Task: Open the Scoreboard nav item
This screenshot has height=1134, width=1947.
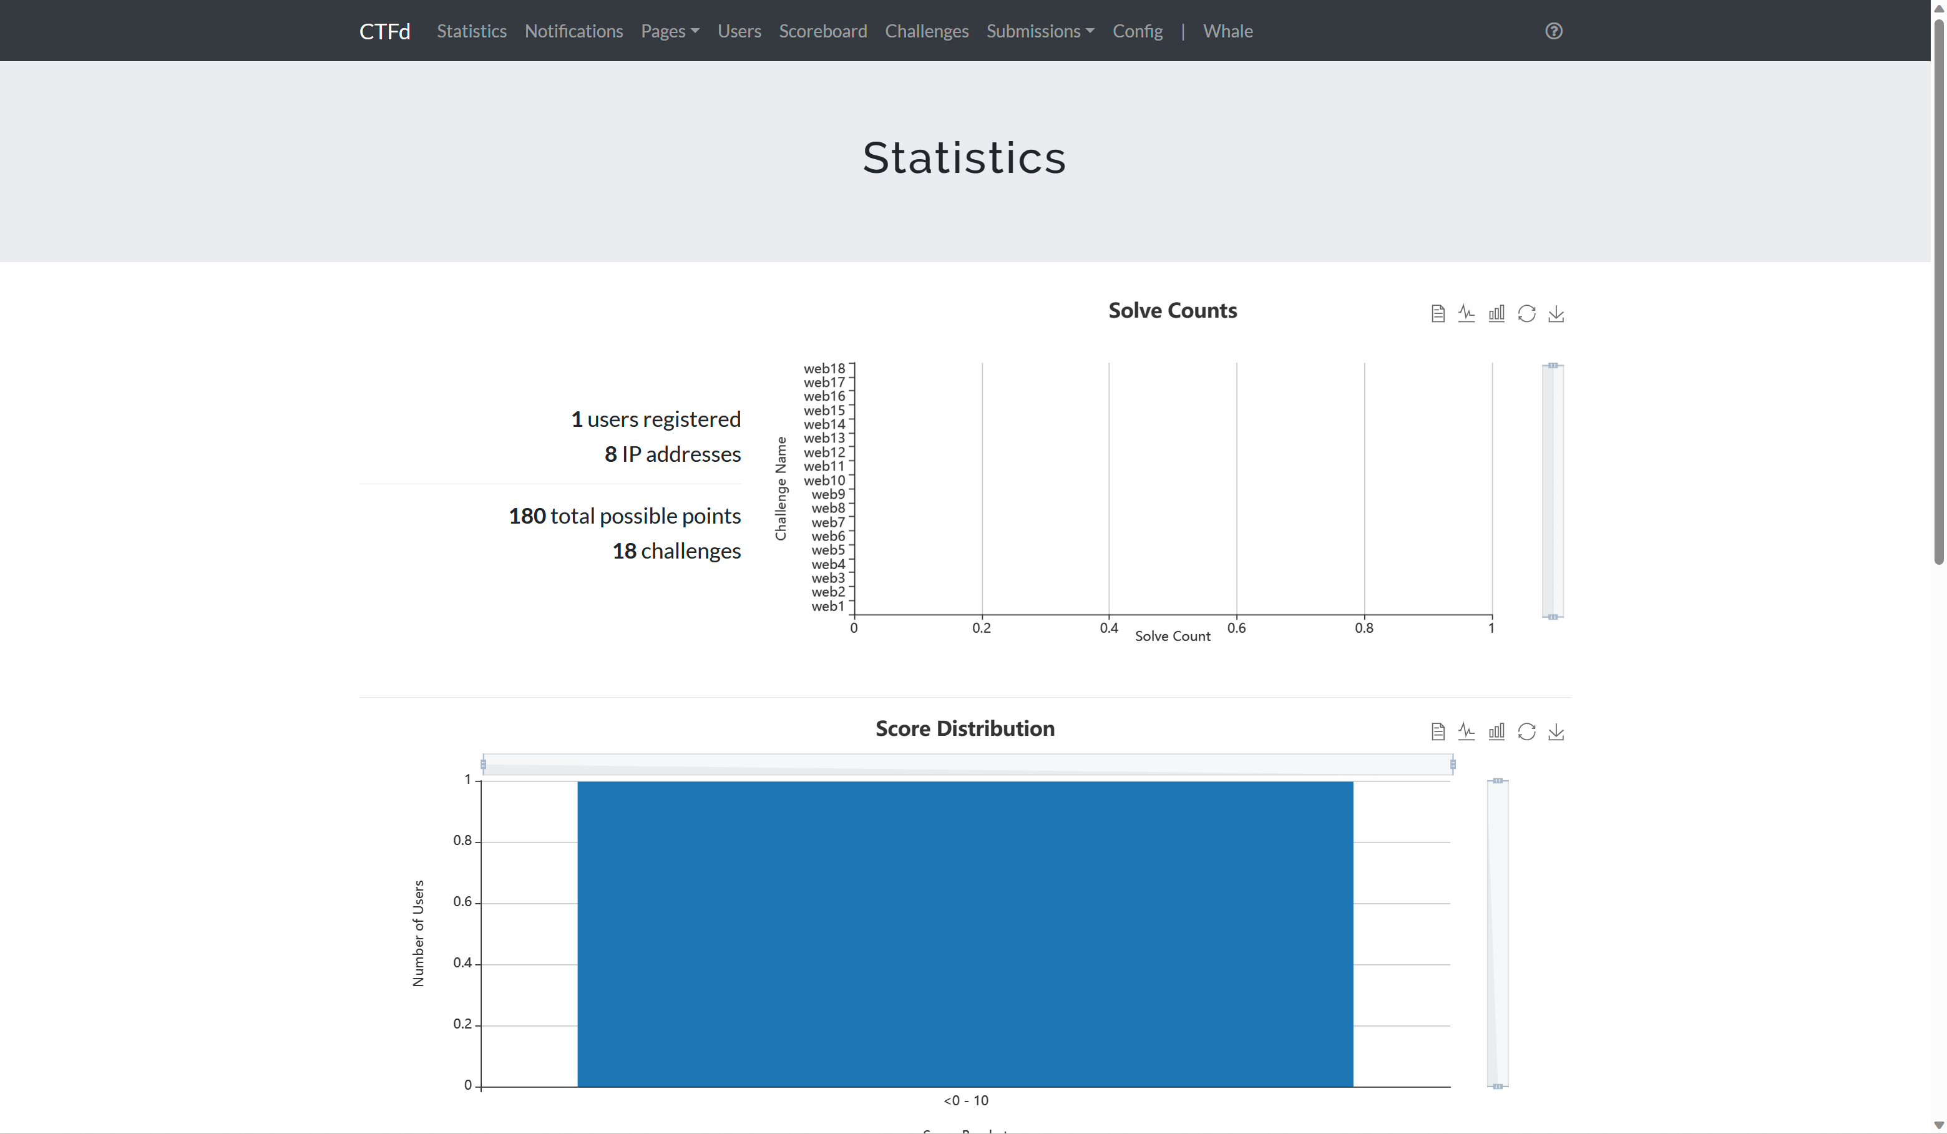Action: click(x=823, y=31)
